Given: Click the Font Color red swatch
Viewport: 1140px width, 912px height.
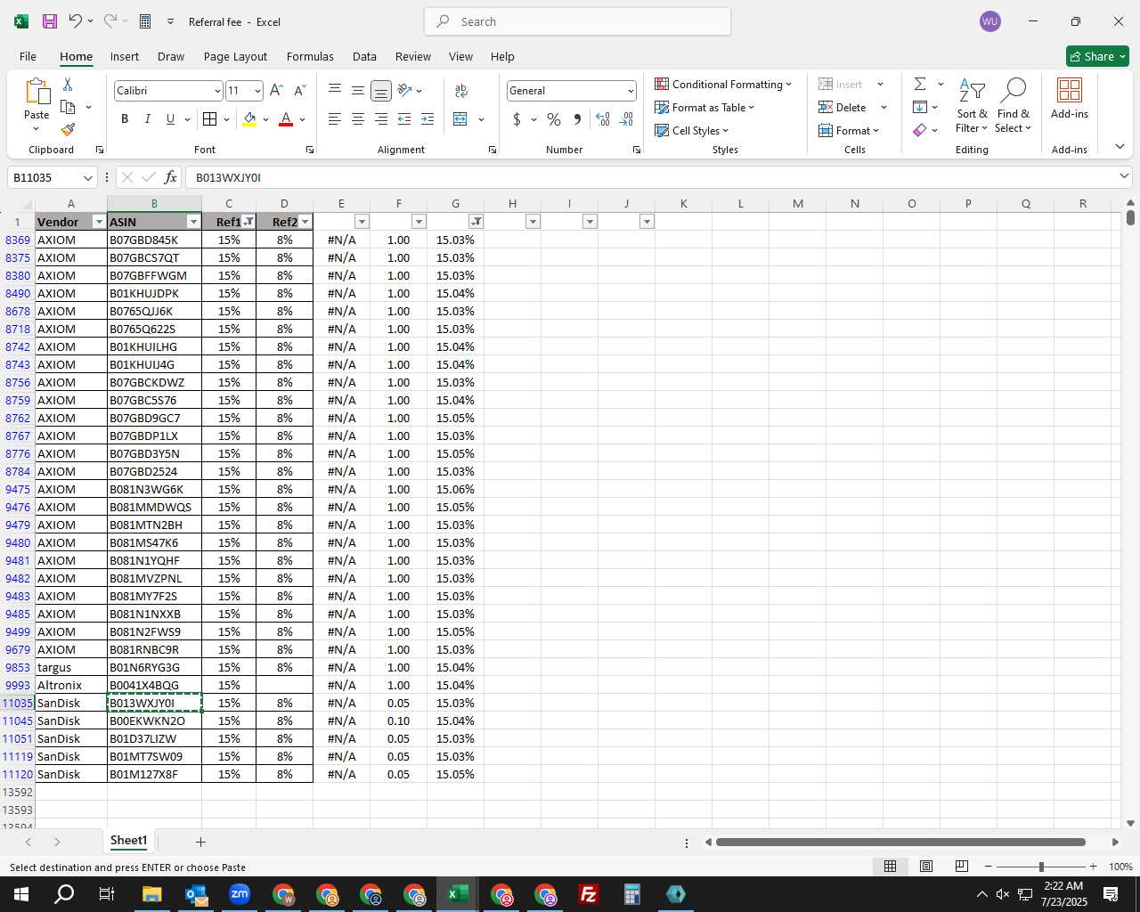Looking at the screenshot, I should point(286,119).
